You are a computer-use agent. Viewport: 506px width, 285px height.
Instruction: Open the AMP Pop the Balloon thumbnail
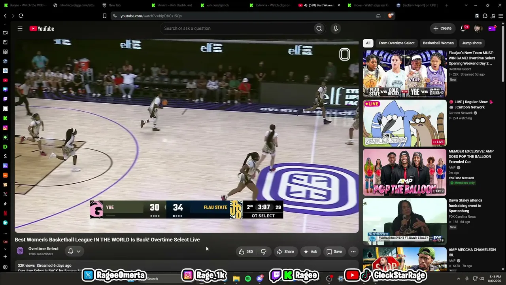pos(404,172)
